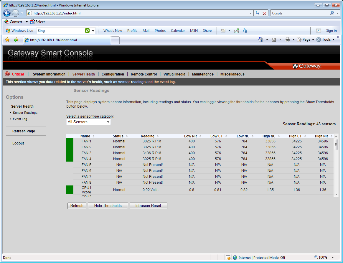Open the Bing search options dropdown
Image resolution: width=343 pixels, height=263 pixels.
pyautogui.click(x=93, y=31)
